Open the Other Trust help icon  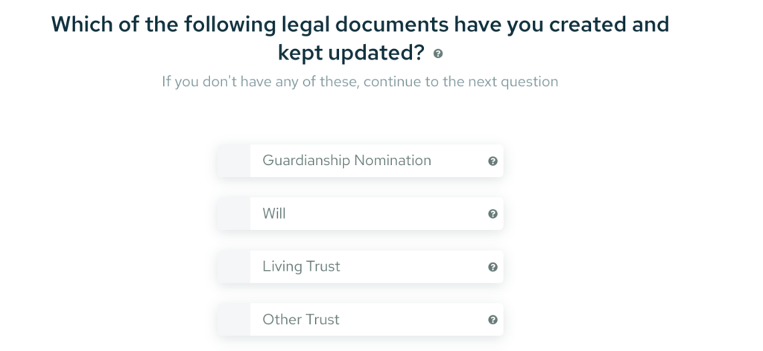pyautogui.click(x=493, y=320)
